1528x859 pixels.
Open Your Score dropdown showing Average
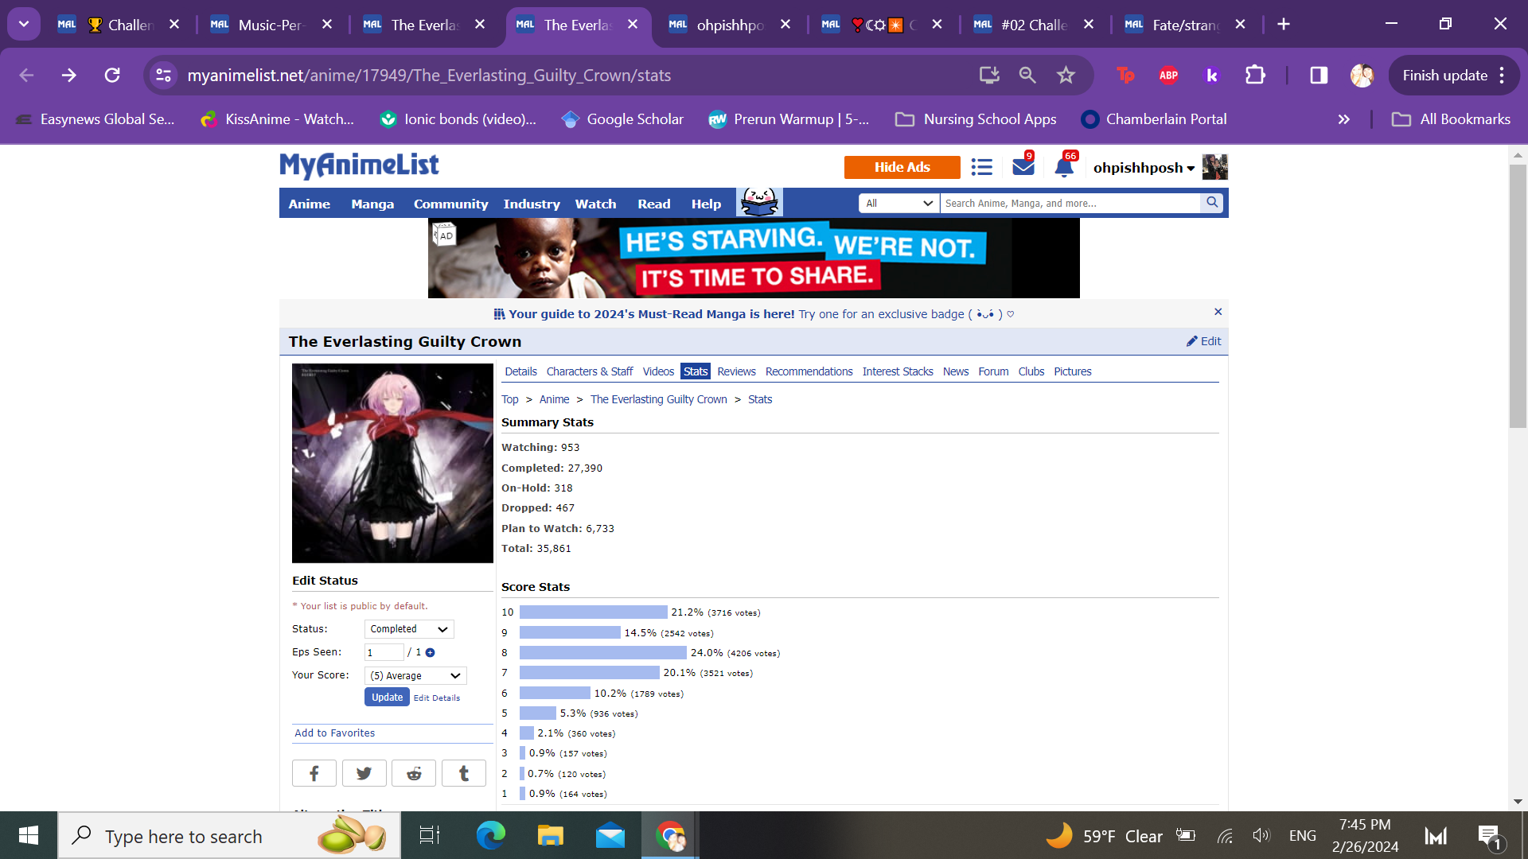(x=415, y=676)
